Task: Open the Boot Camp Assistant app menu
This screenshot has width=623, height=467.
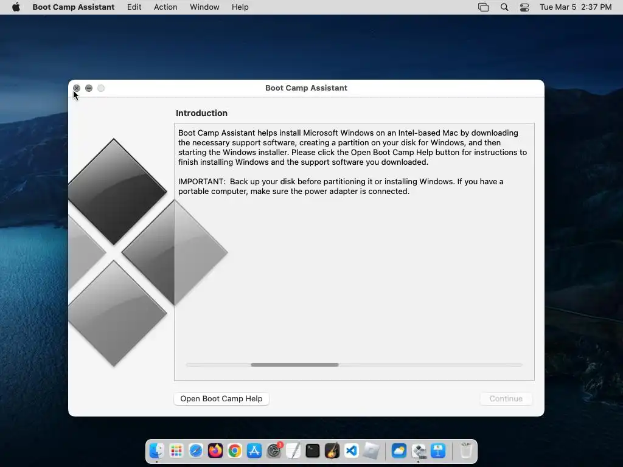Action: (74, 7)
